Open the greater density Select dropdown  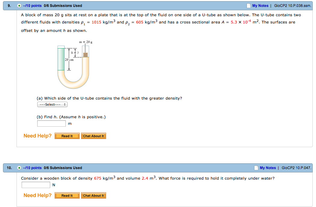53,104
